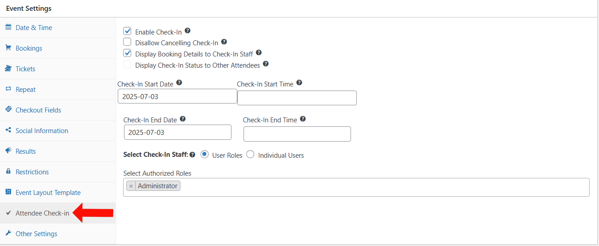This screenshot has height=246, width=599.
Task: Open the Event Layout Template section
Action: point(48,192)
